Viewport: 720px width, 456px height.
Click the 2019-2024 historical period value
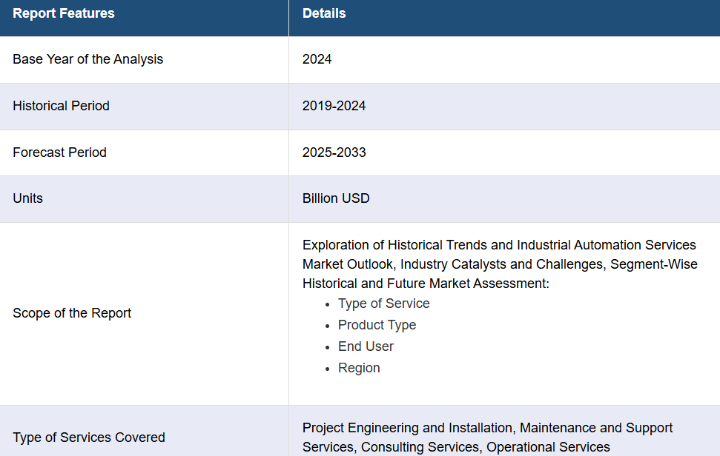(334, 106)
